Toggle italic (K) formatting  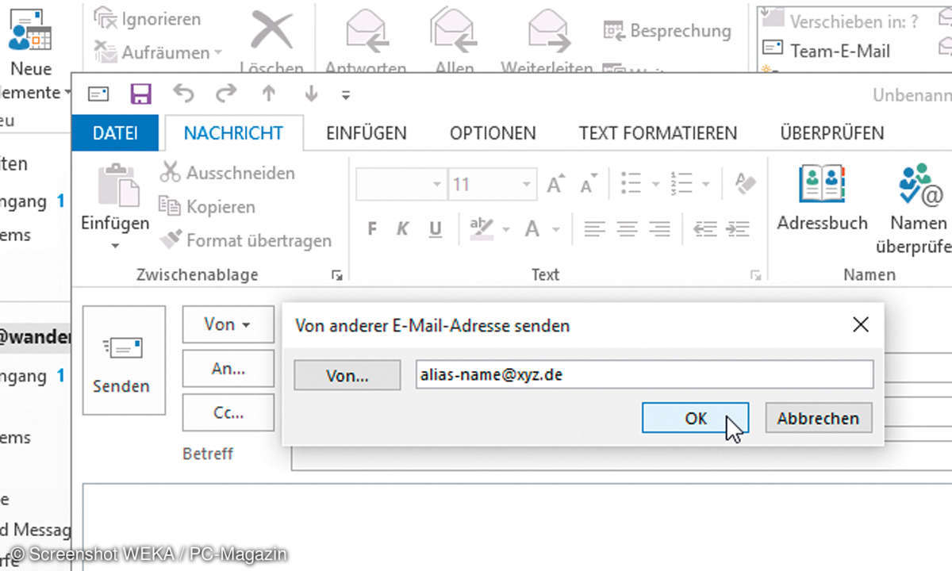click(402, 230)
